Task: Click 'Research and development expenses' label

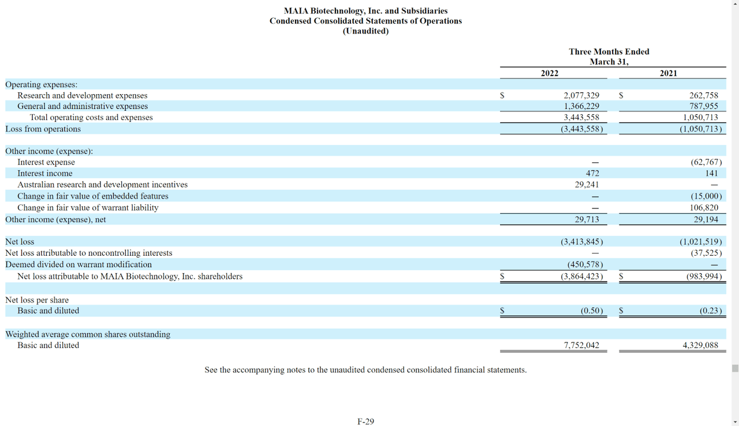Action: click(x=83, y=96)
